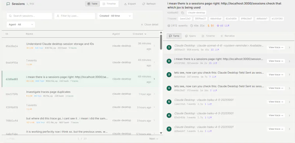Expand row chevron for session 70861cfd

pos(154,120)
